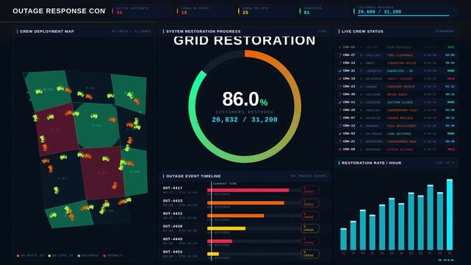Screen dimensions: 471x265
Task: Click the TRANSFORMER SWAP task in CRW-21 row
Action: [402, 141]
